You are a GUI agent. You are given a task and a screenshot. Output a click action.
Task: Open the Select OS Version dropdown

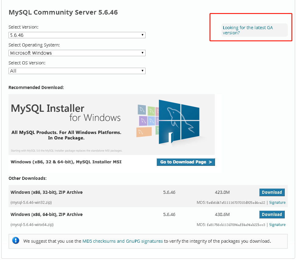click(x=77, y=71)
